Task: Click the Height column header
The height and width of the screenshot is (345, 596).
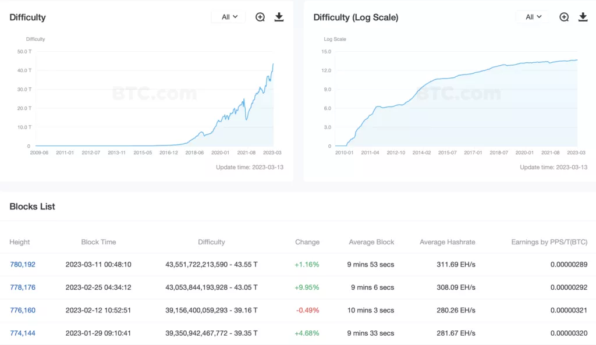Action: (20, 242)
